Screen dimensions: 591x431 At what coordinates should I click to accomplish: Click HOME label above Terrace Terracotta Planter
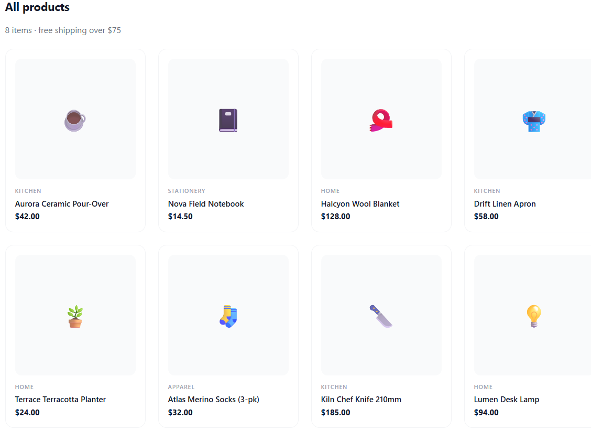coord(24,387)
